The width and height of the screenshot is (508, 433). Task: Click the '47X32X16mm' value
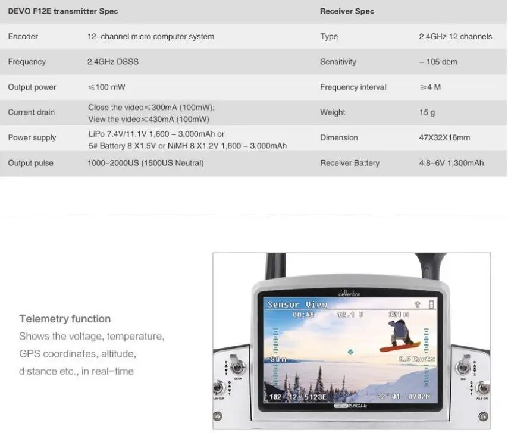point(444,137)
